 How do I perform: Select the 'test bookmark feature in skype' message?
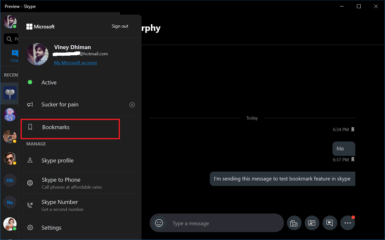click(x=282, y=179)
